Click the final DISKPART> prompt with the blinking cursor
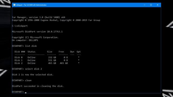Viewport: 173px width, 97px height. click(x=19, y=92)
